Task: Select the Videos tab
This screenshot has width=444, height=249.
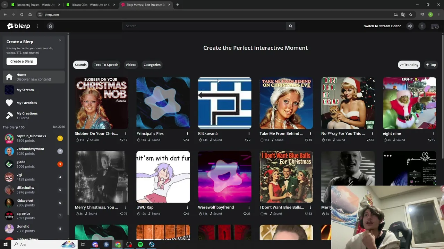Action: point(131,65)
